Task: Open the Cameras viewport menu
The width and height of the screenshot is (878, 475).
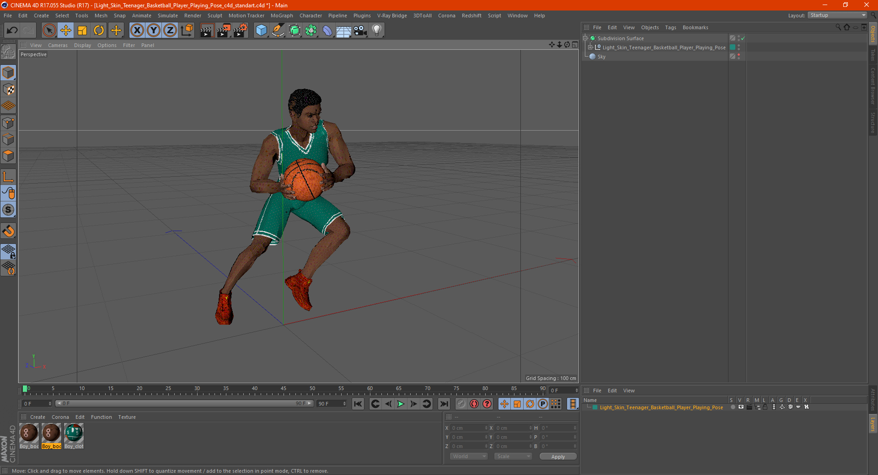Action: 58,45
